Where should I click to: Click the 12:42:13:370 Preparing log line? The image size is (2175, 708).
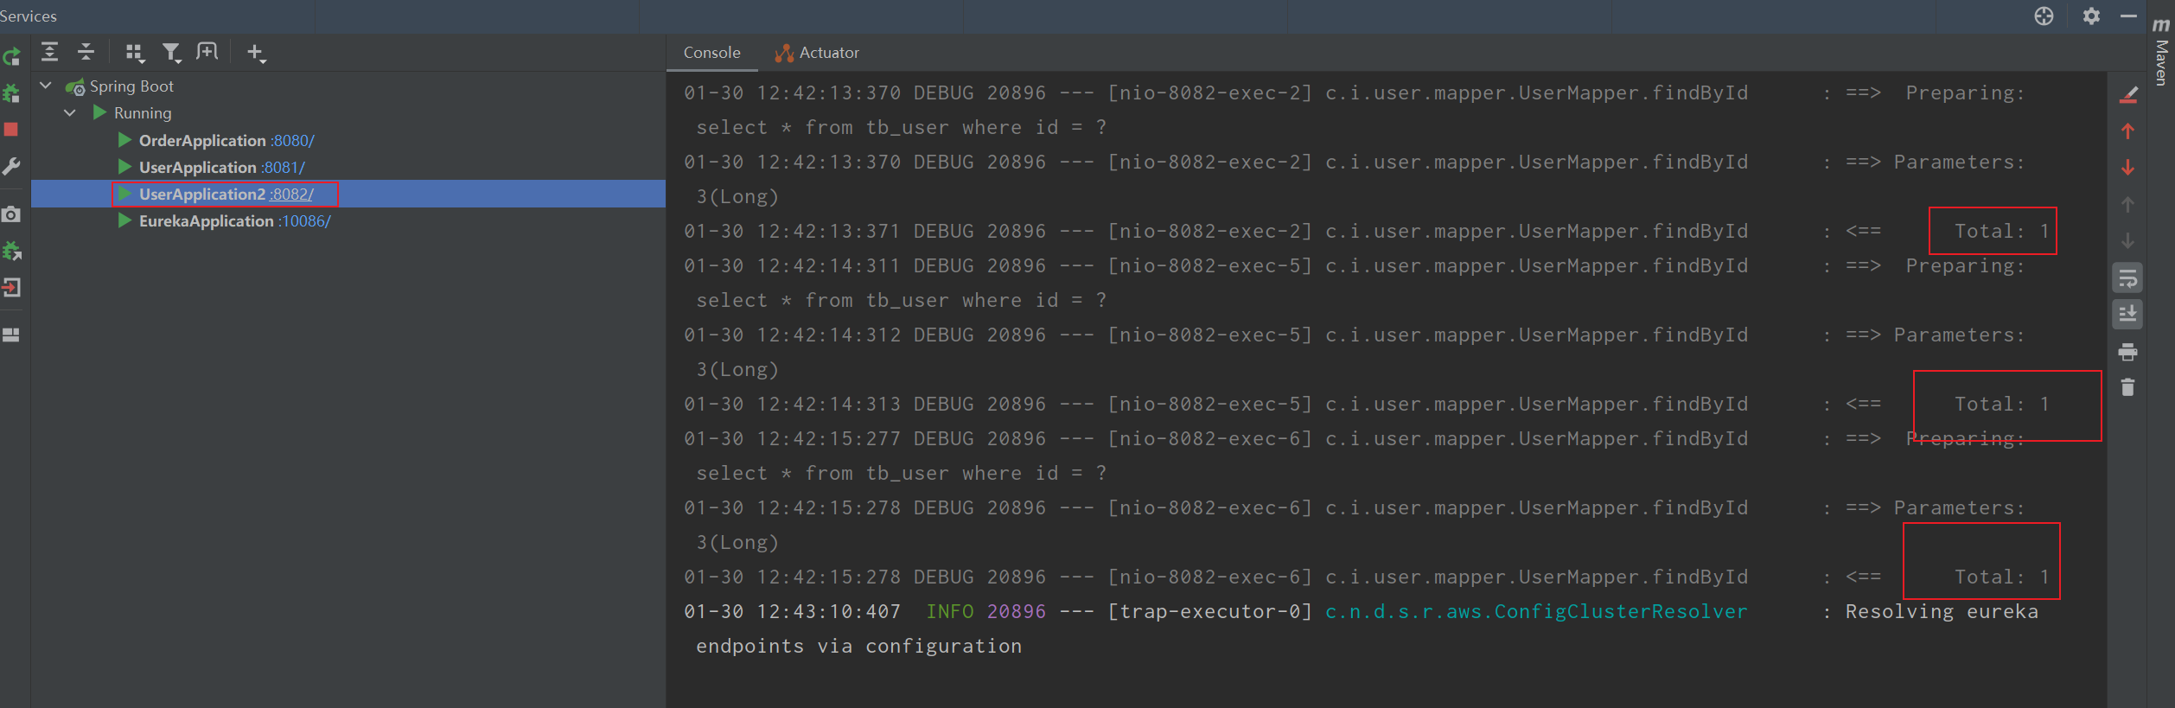pos(1354,92)
